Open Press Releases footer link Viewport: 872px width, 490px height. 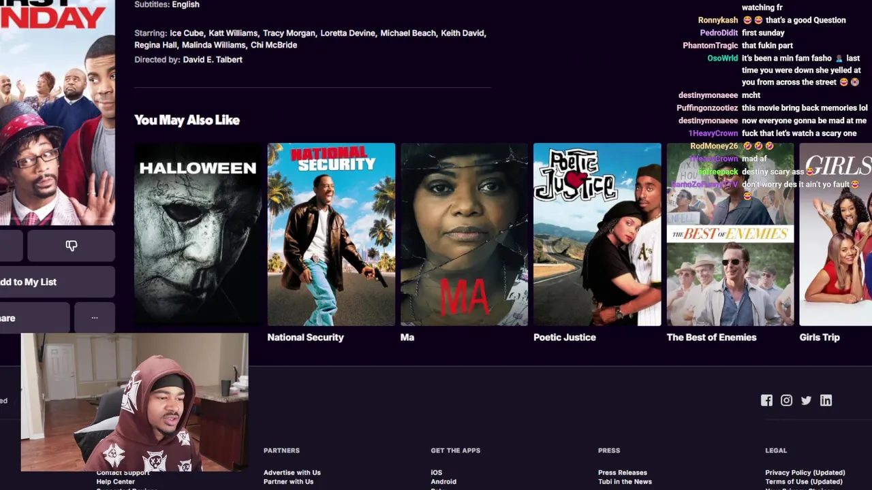tap(623, 472)
